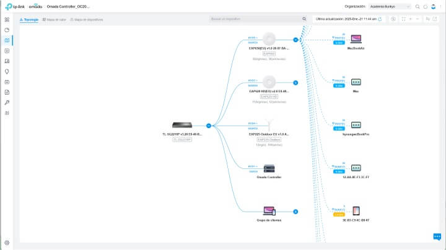The image size is (446, 250).
Task: Click the circular icon left of fullscreen
Action: click(393, 19)
